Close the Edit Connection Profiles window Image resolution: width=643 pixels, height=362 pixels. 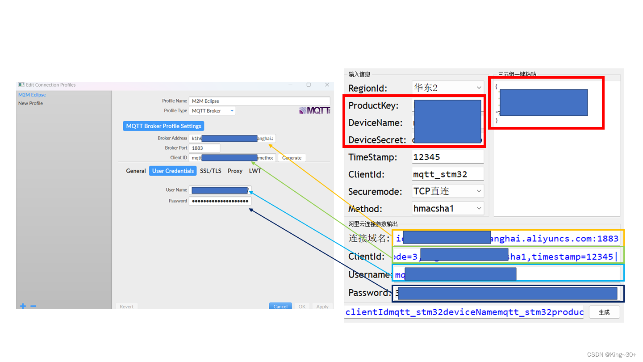327,84
